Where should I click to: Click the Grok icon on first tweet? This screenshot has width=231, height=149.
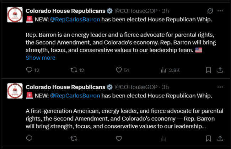210,11
